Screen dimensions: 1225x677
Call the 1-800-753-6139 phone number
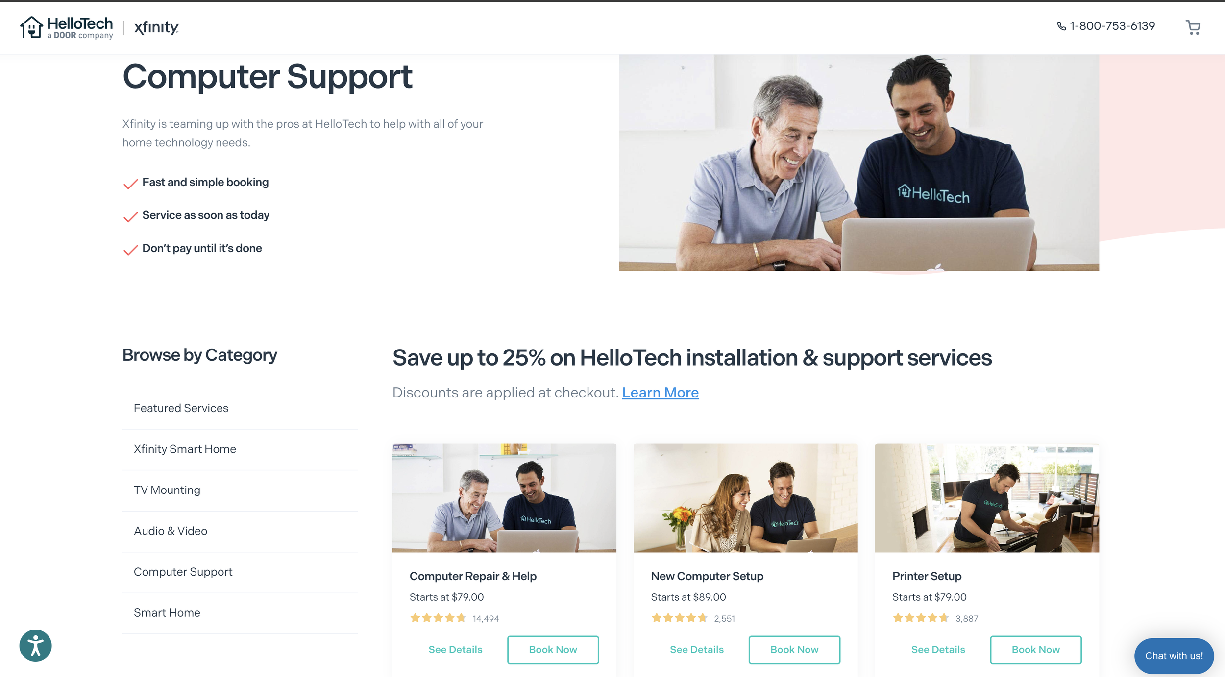pyautogui.click(x=1106, y=26)
